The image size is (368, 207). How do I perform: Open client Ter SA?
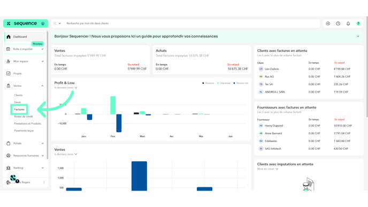pyautogui.click(x=269, y=85)
